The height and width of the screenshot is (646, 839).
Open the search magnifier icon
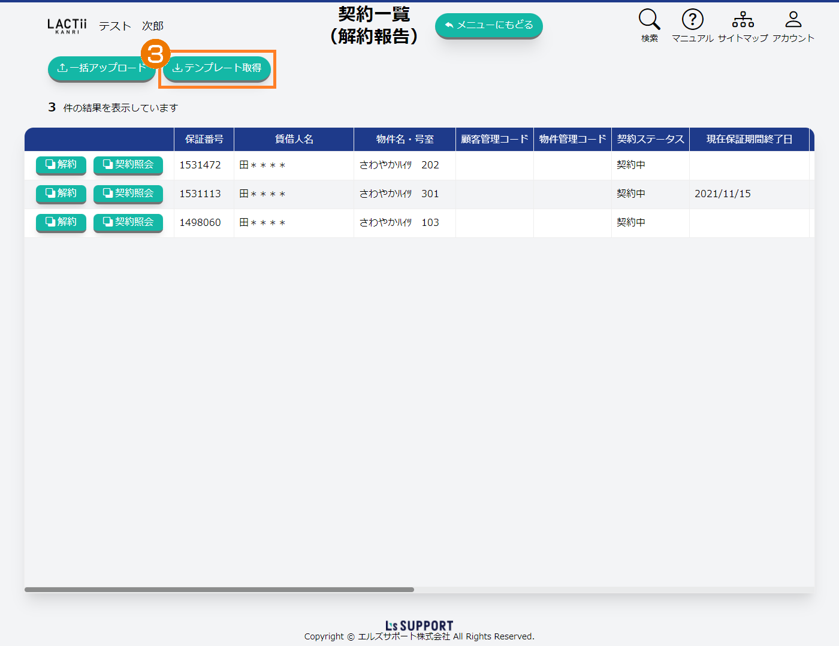coord(649,20)
